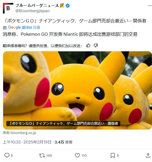Click the Google translation attribution logo
Viewport: 152px width, 162px height.
15,27
